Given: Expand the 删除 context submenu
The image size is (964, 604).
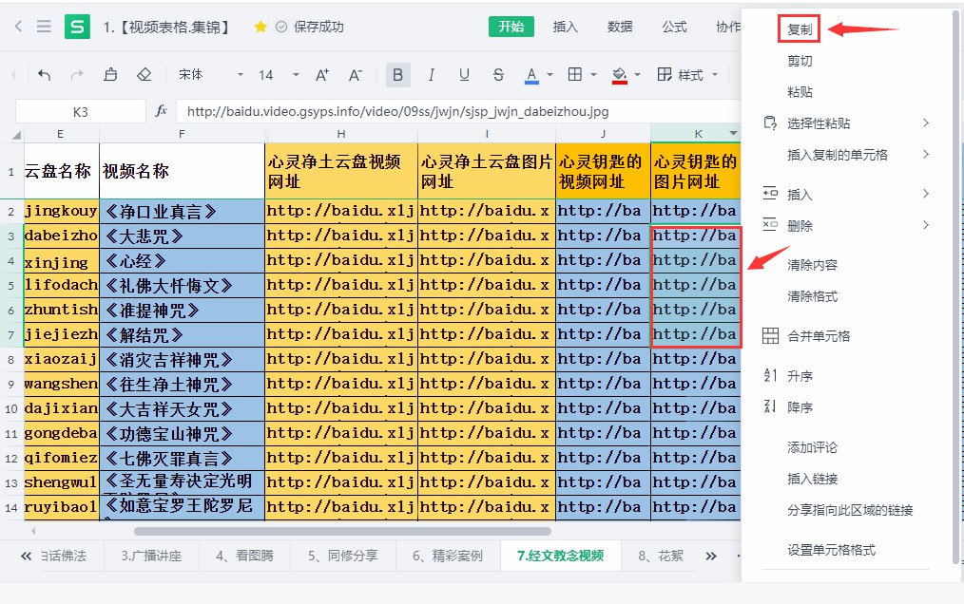Looking at the screenshot, I should 846,226.
